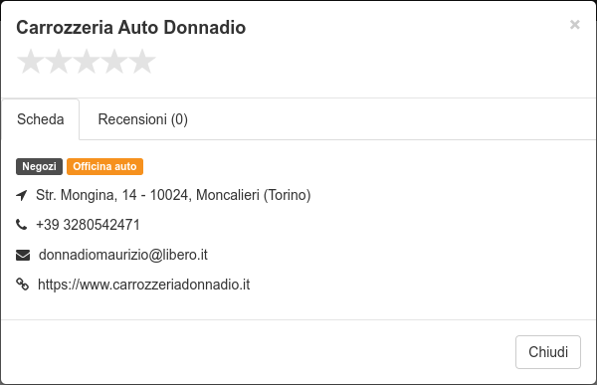Image resolution: width=597 pixels, height=385 pixels.
Task: Click the phone handset icon
Action: pos(22,225)
